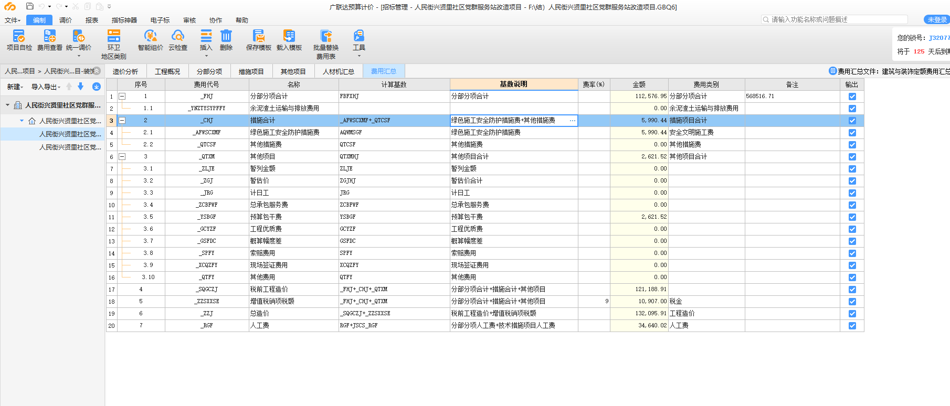Toggle output checkbox for 描施合计 row
The height and width of the screenshot is (406, 950).
(852, 121)
